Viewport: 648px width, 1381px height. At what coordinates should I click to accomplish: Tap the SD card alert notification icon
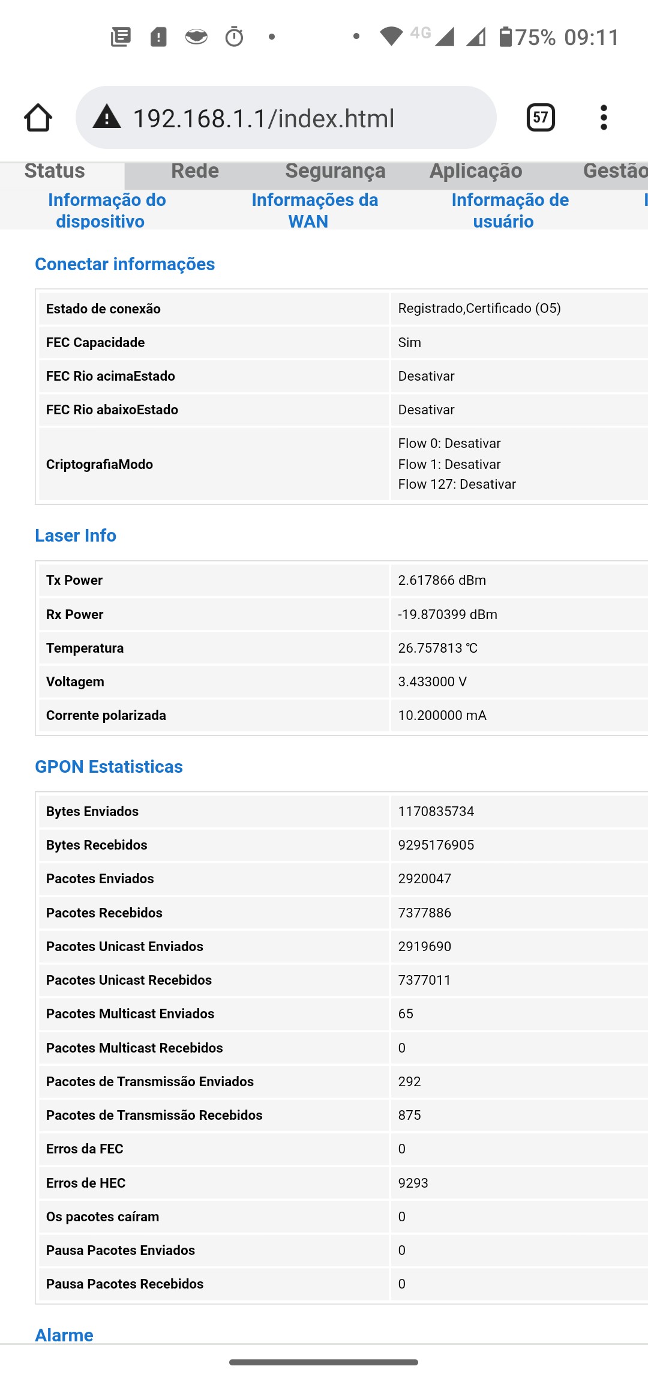click(x=158, y=37)
